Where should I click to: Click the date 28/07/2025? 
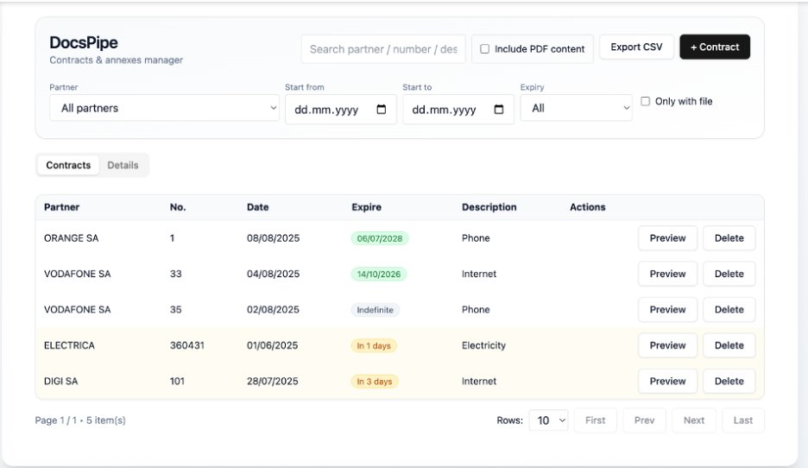(x=273, y=381)
